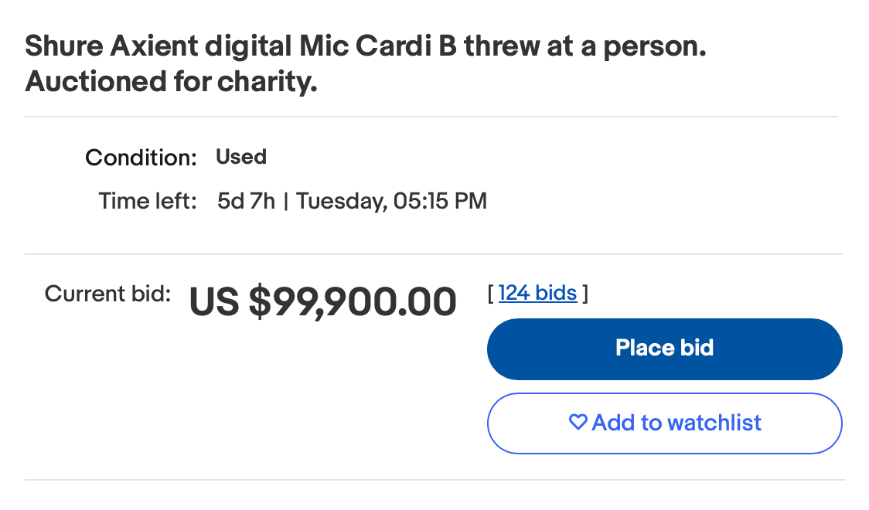Image resolution: width=869 pixels, height=510 pixels.
Task: Click the pipe separator in time left
Action: tap(286, 202)
